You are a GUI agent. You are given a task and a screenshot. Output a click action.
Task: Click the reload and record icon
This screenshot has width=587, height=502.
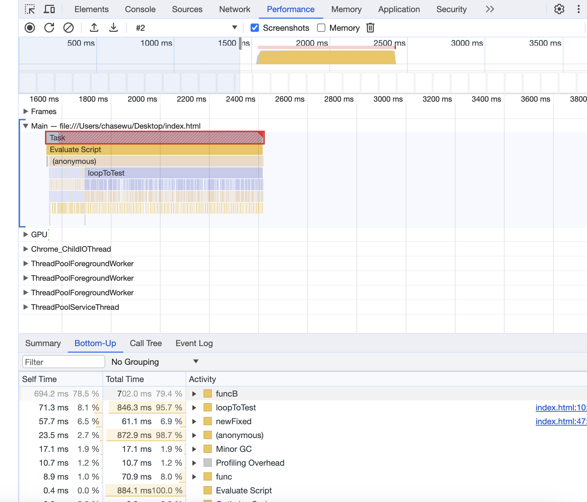[x=49, y=28]
